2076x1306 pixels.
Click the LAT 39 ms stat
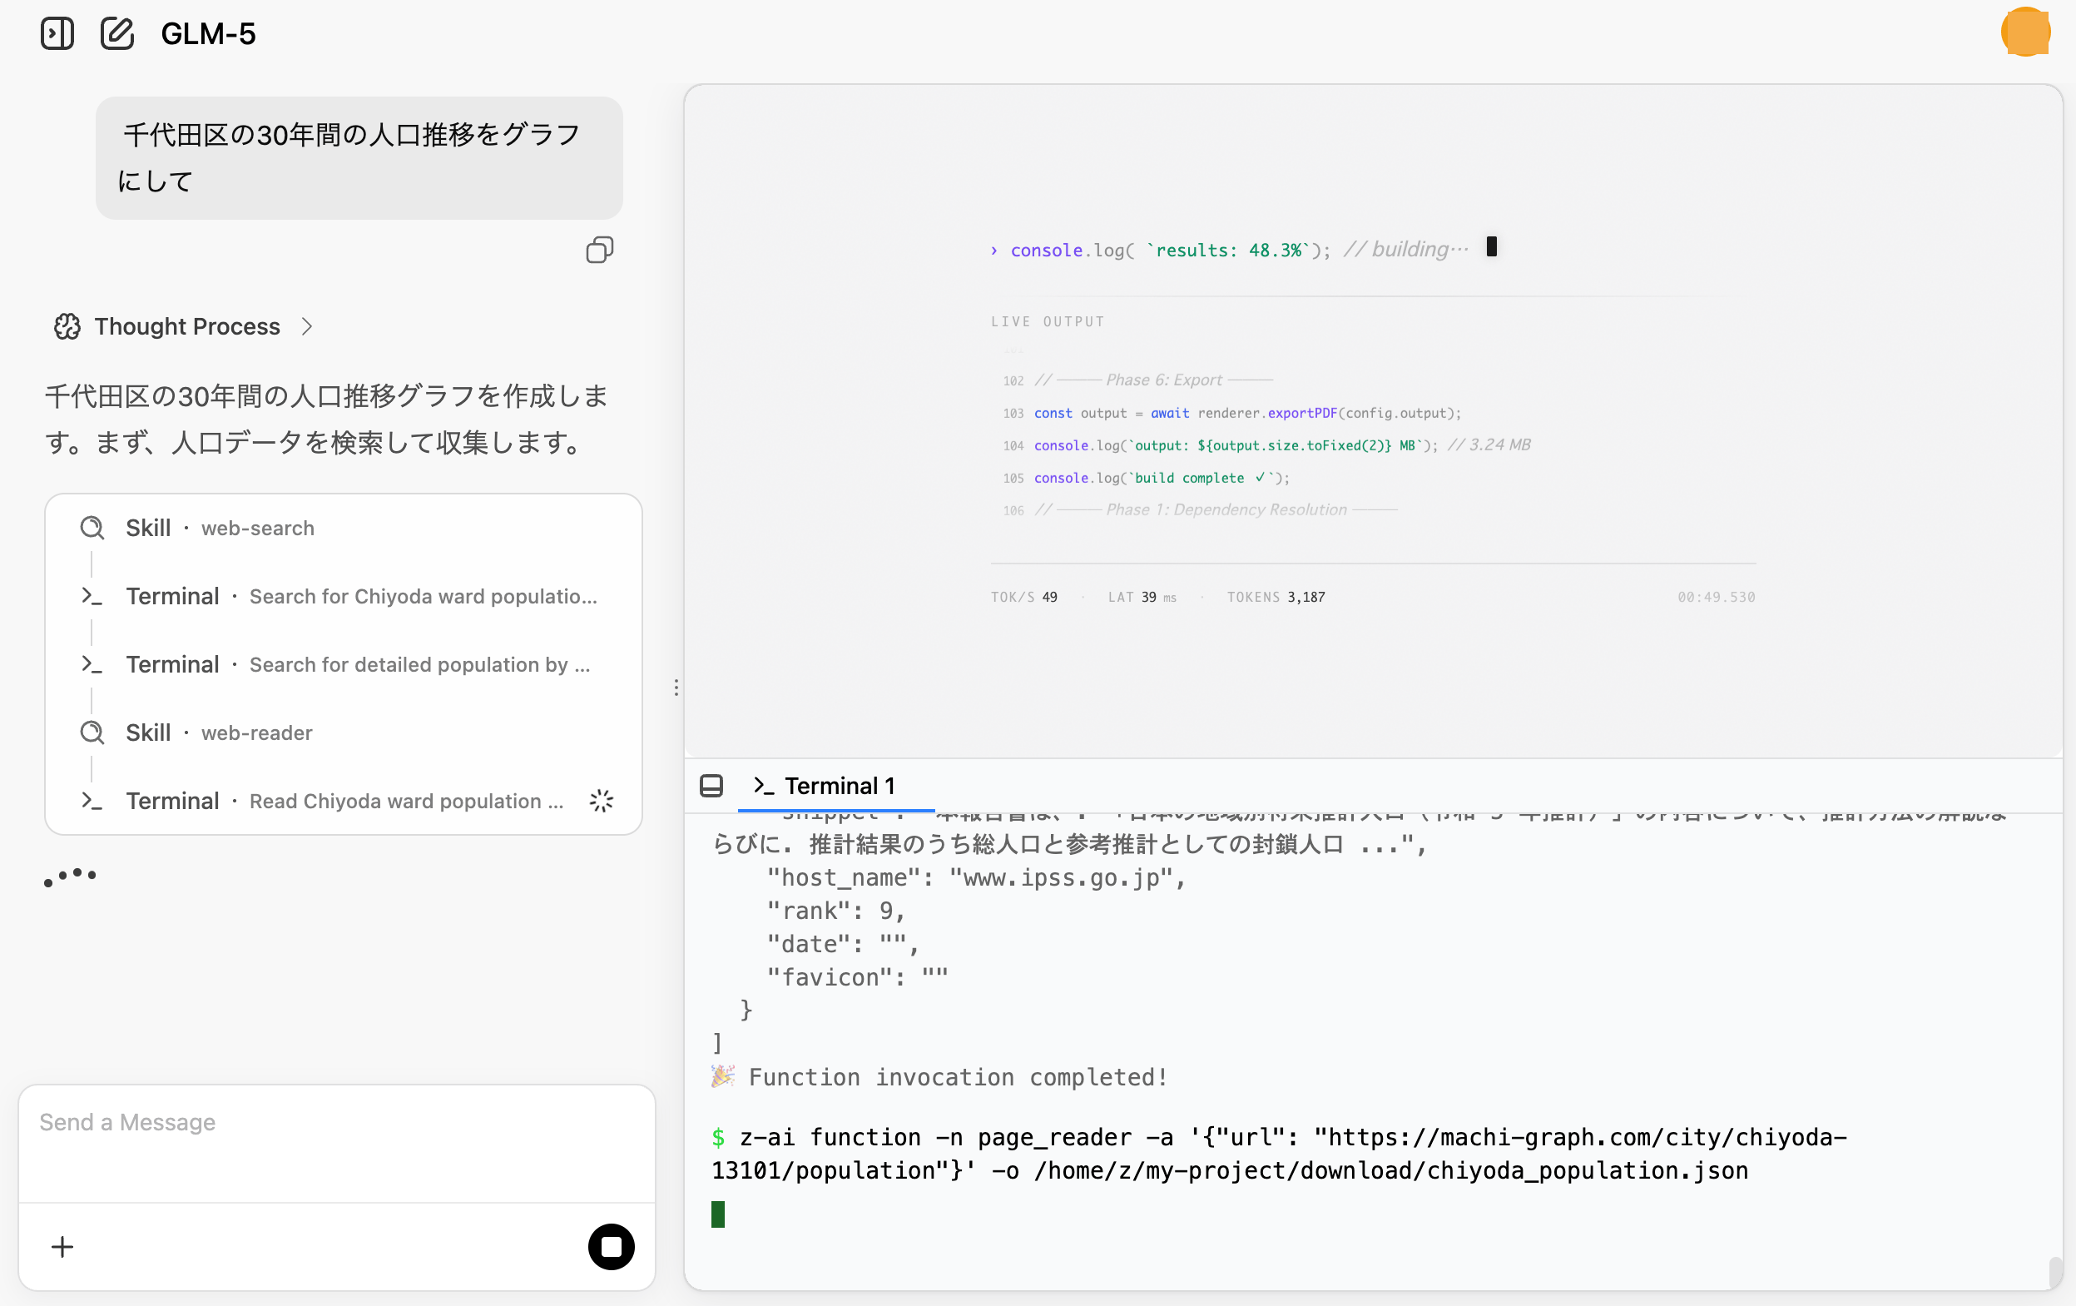click(1142, 597)
